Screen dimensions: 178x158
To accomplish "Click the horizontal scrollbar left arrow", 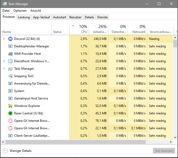I will tap(3, 142).
